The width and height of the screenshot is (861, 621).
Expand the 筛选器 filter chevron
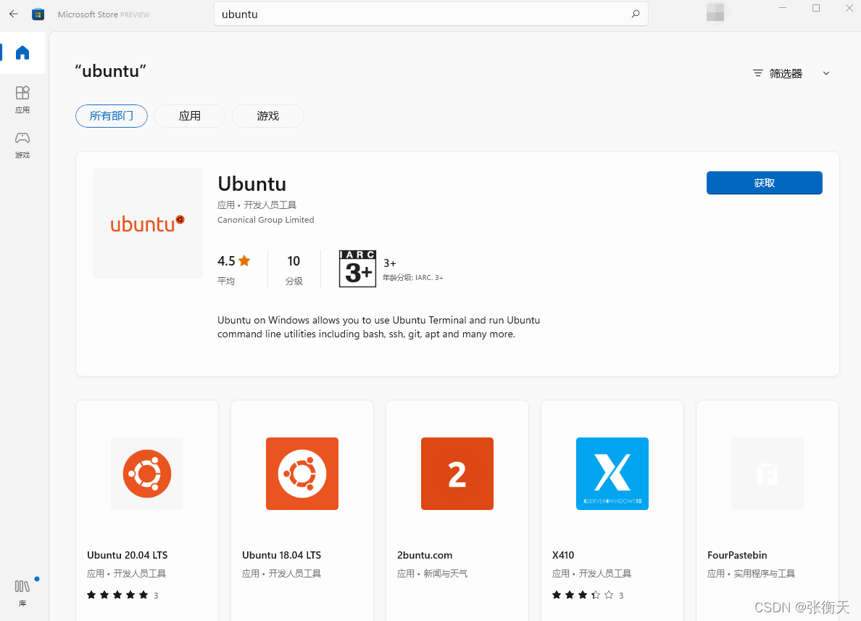(x=826, y=73)
